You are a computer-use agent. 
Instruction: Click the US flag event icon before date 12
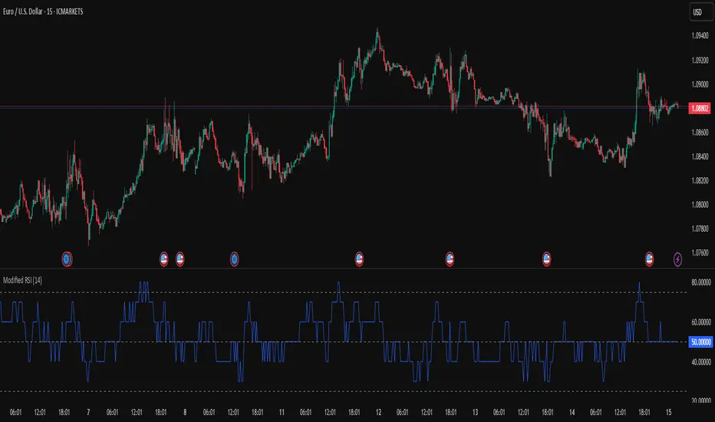coord(359,258)
